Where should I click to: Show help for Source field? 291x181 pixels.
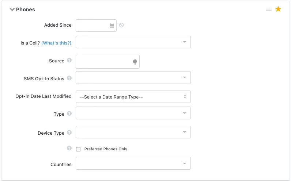pyautogui.click(x=69, y=60)
